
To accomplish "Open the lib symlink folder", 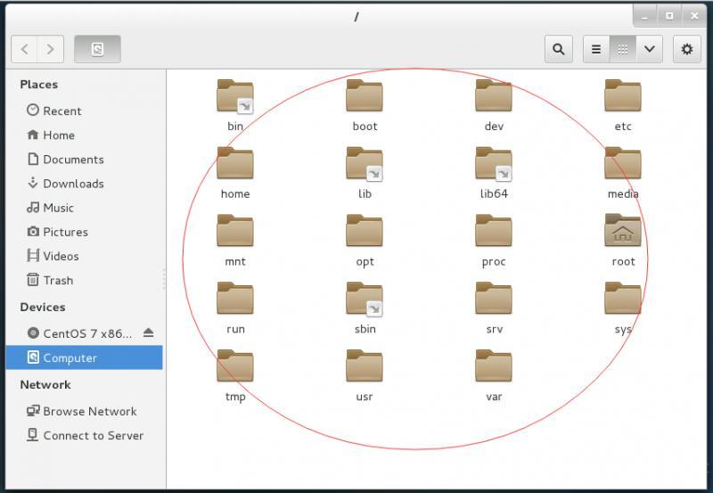I will pyautogui.click(x=365, y=163).
